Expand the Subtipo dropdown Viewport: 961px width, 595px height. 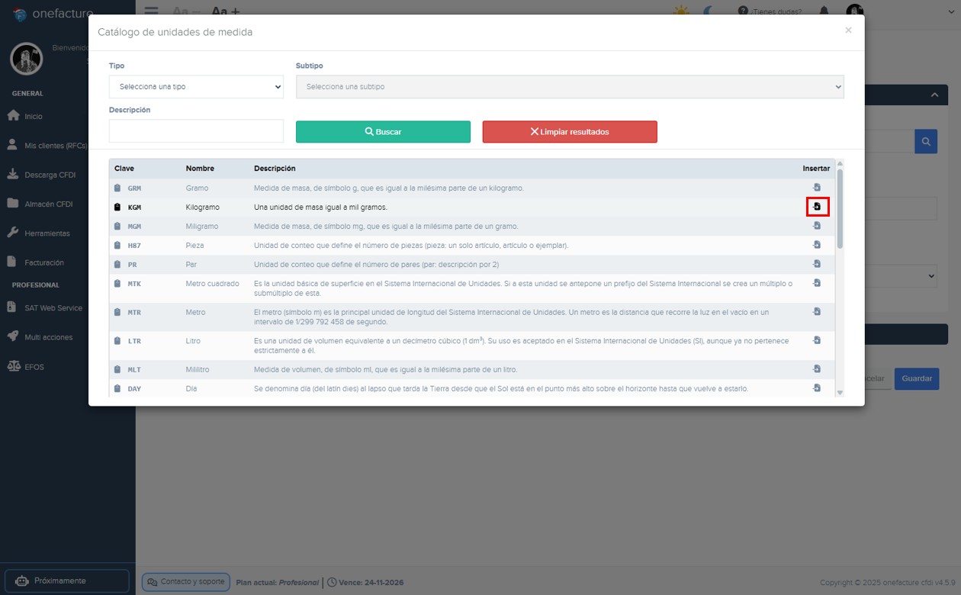(x=570, y=86)
